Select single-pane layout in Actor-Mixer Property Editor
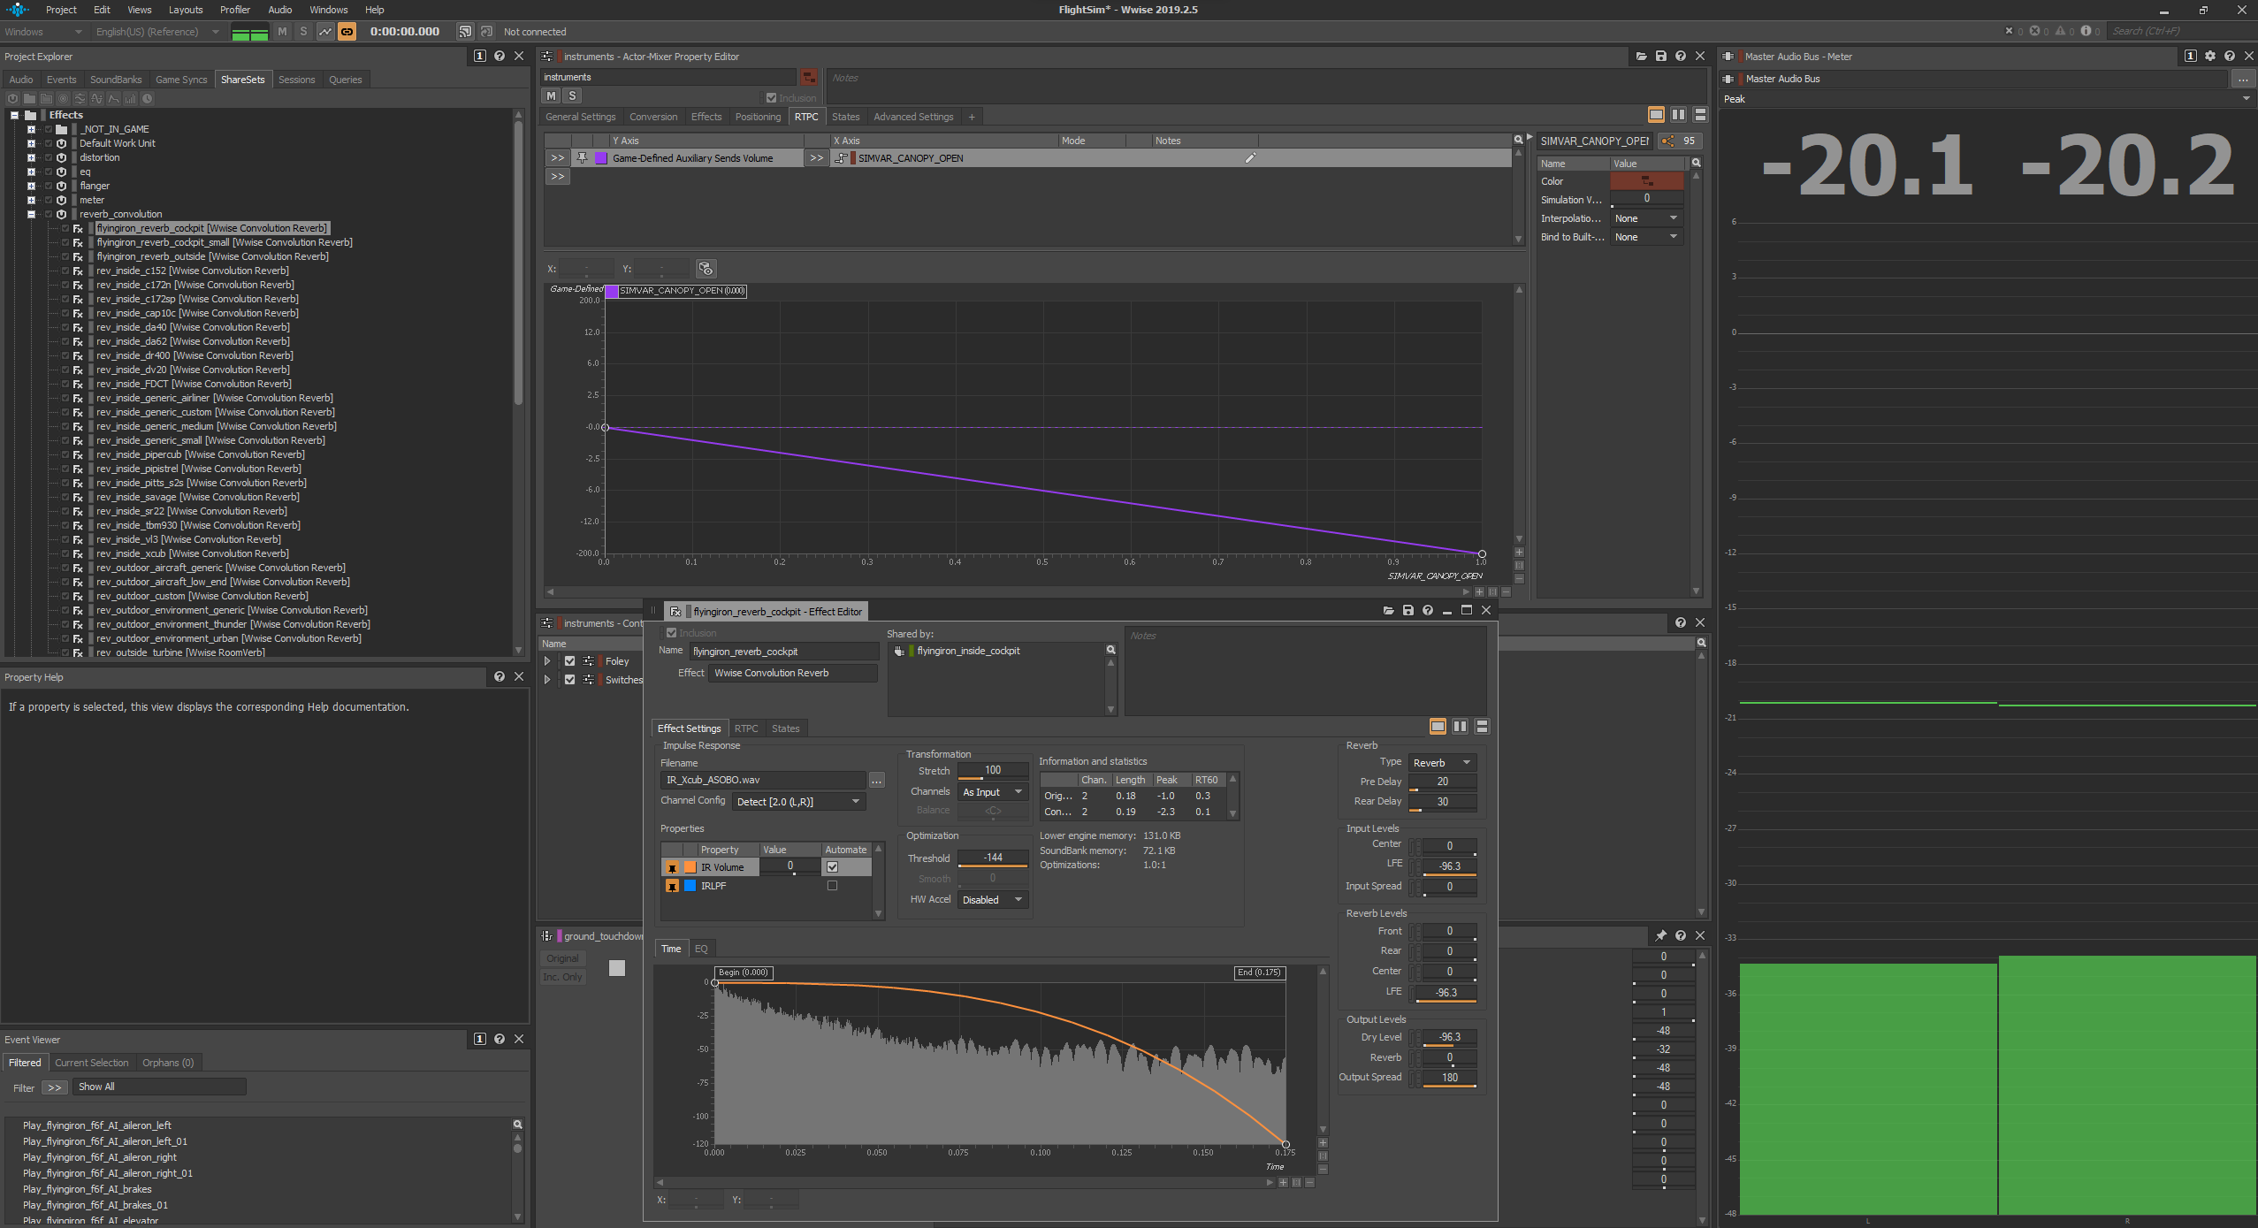 tap(1656, 115)
